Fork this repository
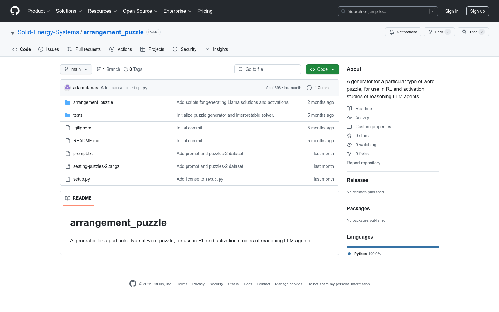The width and height of the screenshot is (499, 312). pyautogui.click(x=439, y=32)
